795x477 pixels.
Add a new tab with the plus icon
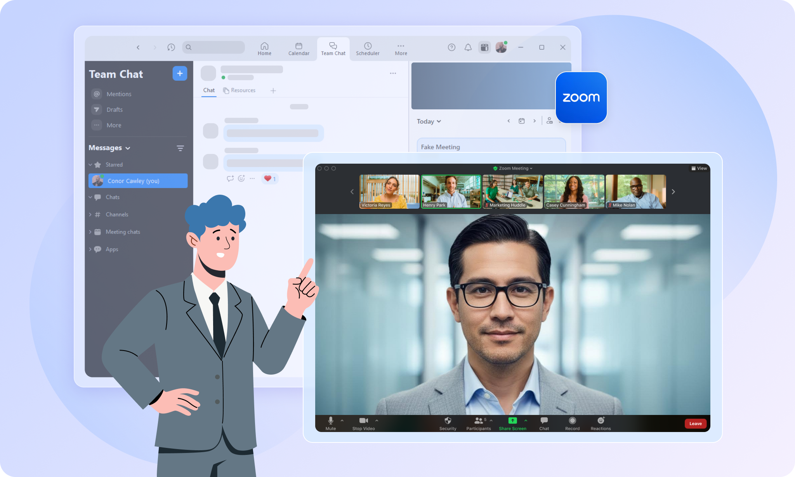coord(273,91)
